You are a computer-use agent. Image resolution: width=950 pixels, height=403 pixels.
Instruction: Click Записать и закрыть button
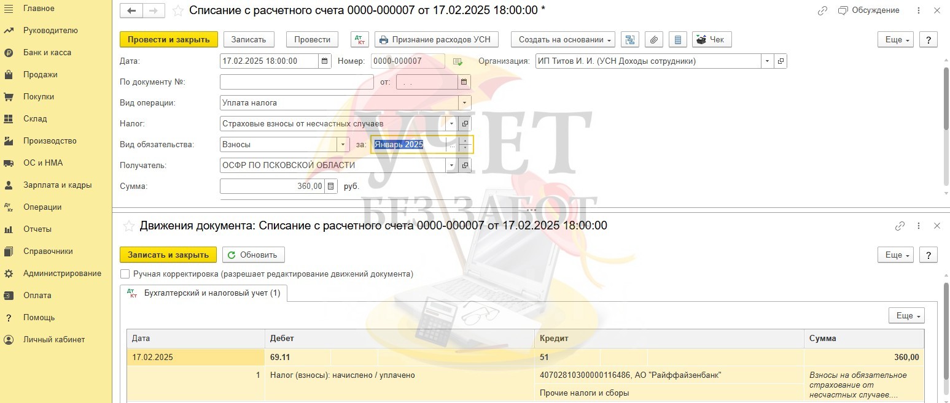coord(168,255)
